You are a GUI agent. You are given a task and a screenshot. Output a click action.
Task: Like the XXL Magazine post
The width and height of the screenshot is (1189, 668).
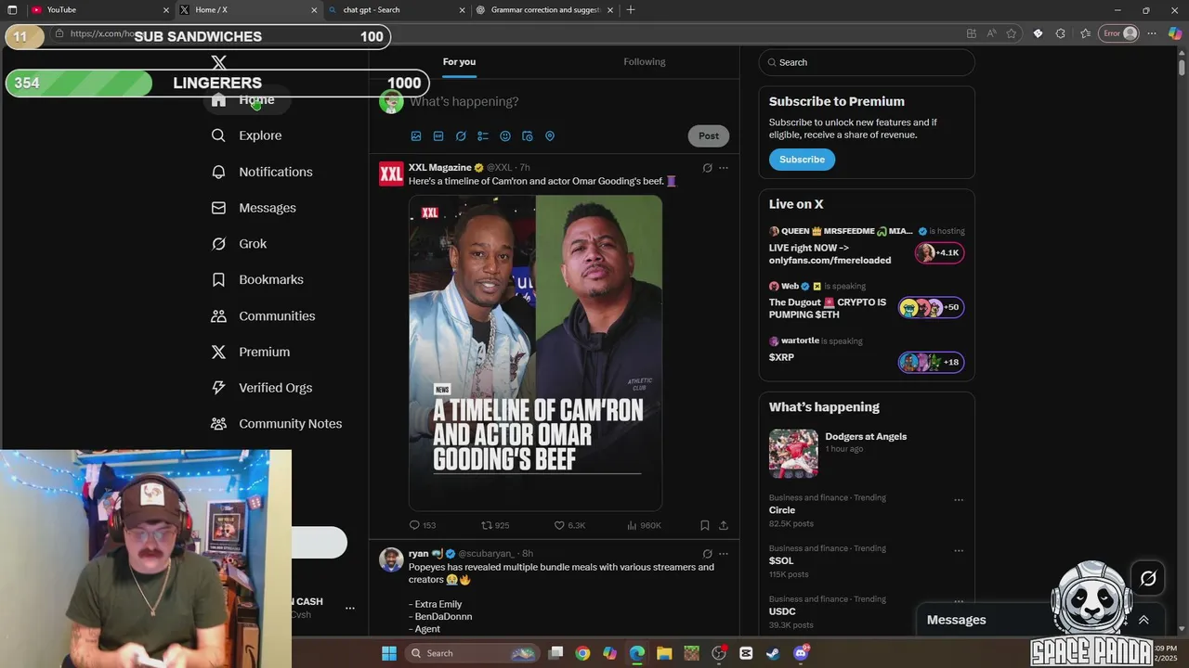pyautogui.click(x=569, y=525)
